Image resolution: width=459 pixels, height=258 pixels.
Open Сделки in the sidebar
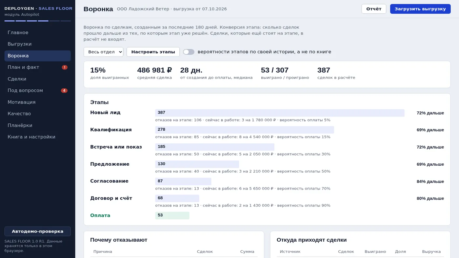click(x=38, y=79)
